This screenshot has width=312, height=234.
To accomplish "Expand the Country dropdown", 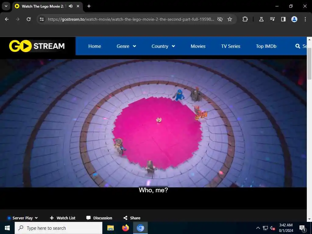I will (x=163, y=46).
